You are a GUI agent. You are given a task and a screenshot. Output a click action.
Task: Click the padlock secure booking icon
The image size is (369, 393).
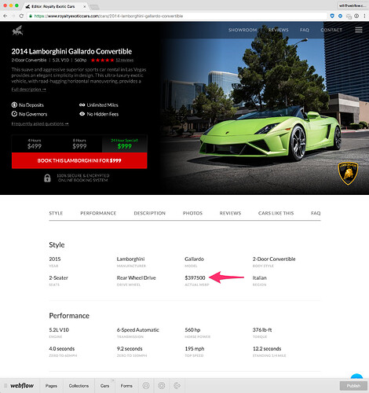[47, 178]
